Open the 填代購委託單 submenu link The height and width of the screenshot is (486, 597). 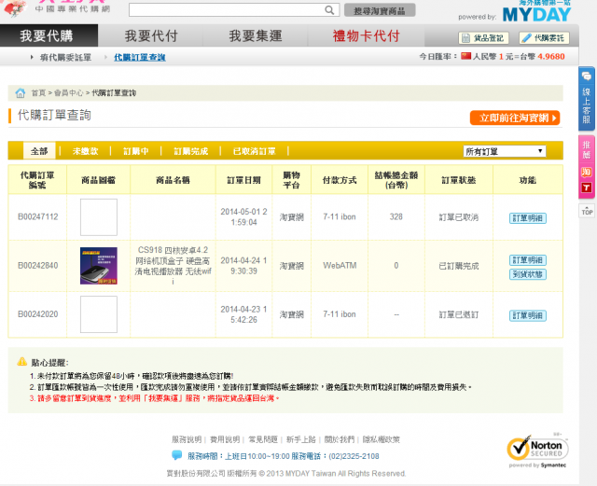65,57
